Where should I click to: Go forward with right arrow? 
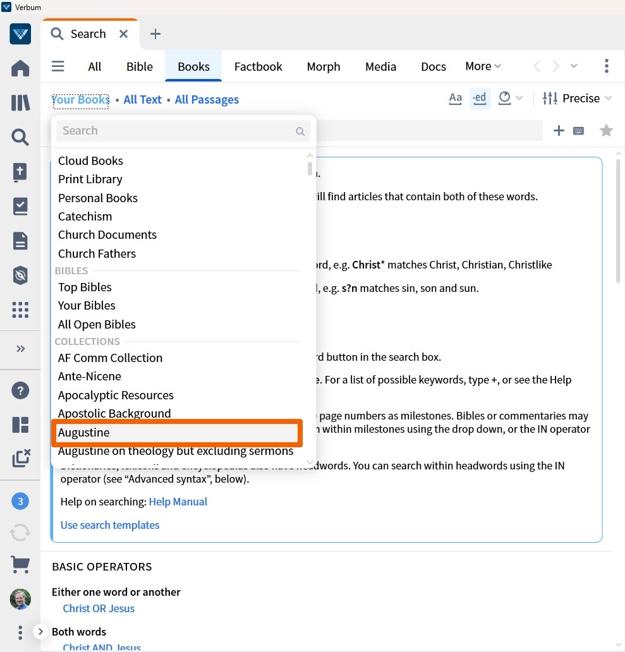click(x=555, y=66)
